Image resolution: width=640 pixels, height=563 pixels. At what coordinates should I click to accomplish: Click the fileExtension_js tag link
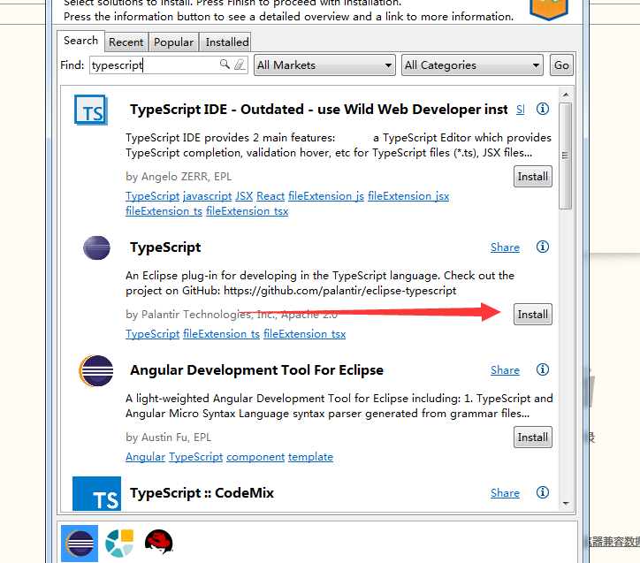coord(326,196)
